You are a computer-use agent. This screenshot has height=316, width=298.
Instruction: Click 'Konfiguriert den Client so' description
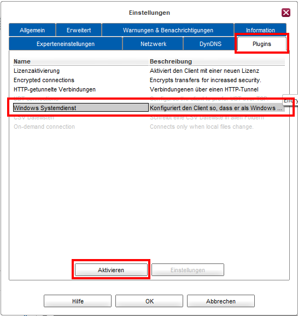click(x=216, y=108)
